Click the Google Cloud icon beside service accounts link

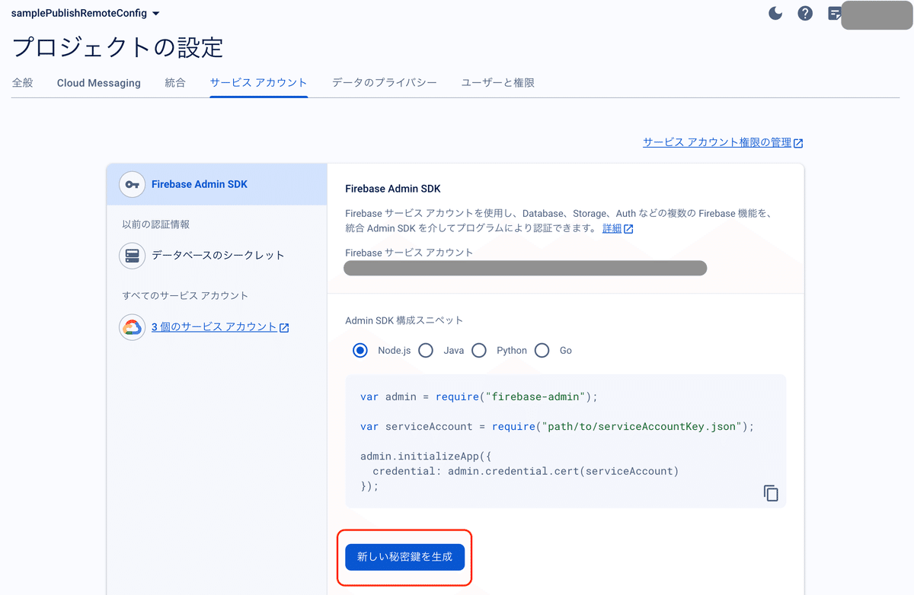click(x=132, y=326)
